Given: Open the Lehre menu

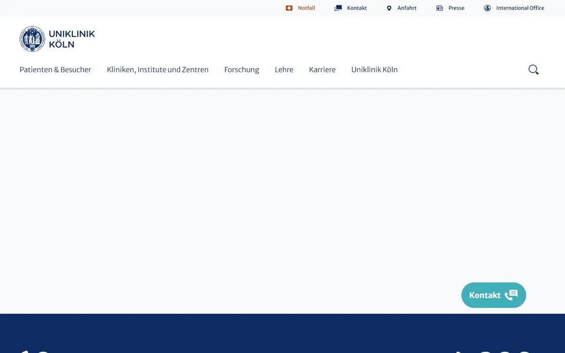Looking at the screenshot, I should 284,69.
